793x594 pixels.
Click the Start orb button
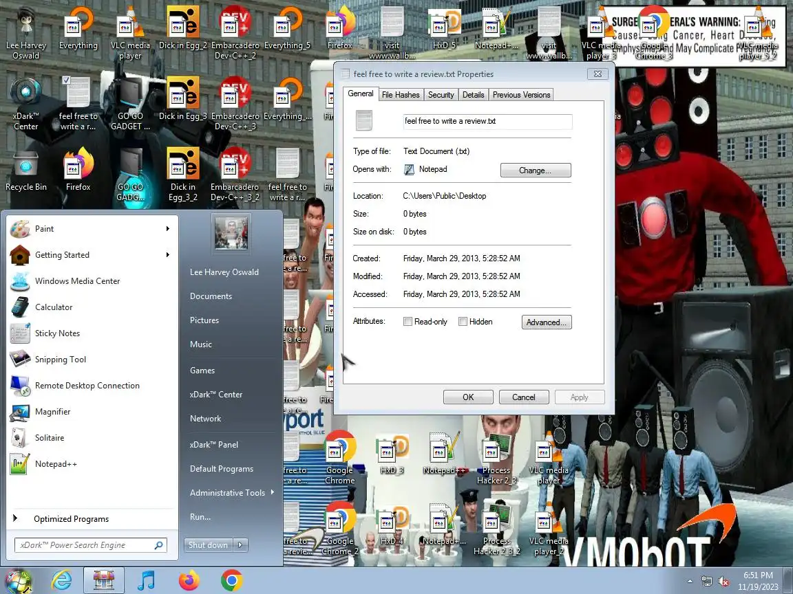pos(19,581)
